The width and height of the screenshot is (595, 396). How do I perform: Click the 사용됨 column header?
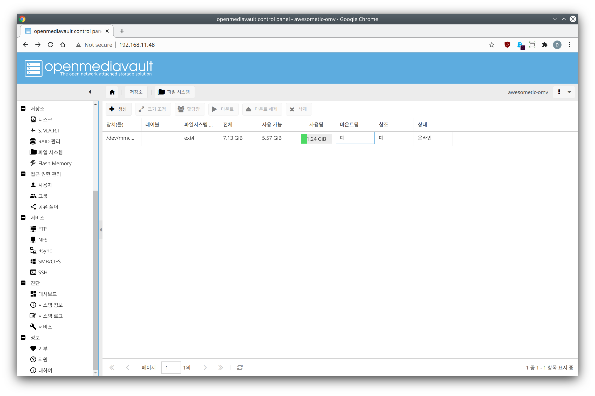[316, 125]
